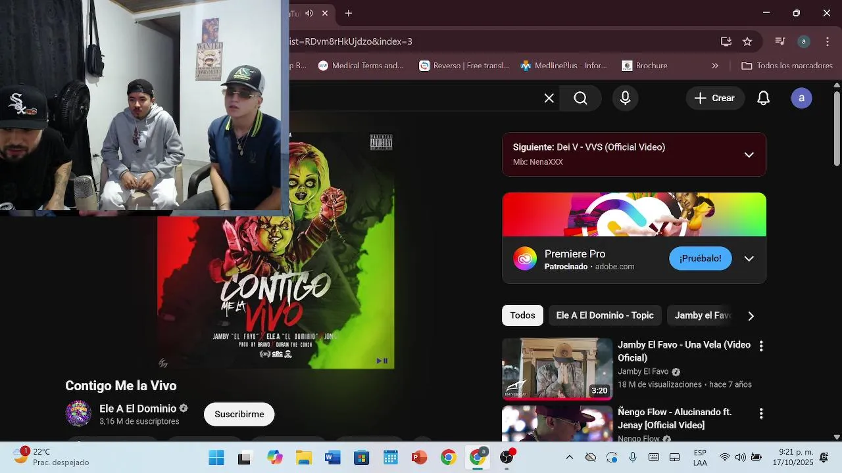Open a new Chrome tab
The width and height of the screenshot is (842, 473).
349,13
